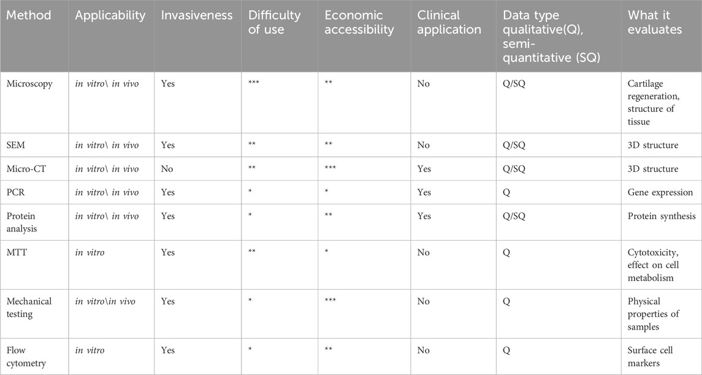Screen dimensions: 702x375
Task: Select the Microscopy row label
Action: 29,84
